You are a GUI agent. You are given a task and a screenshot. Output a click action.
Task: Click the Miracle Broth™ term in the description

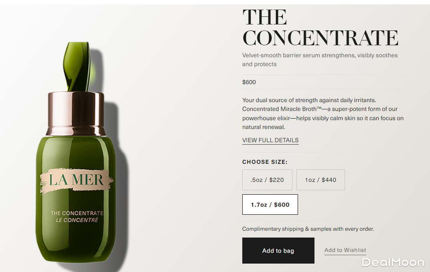[x=301, y=109]
